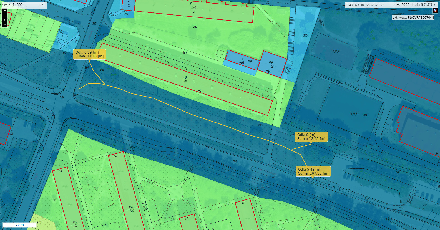Expand the ukł. 2000 strefa 6 dropdown

pos(434,5)
